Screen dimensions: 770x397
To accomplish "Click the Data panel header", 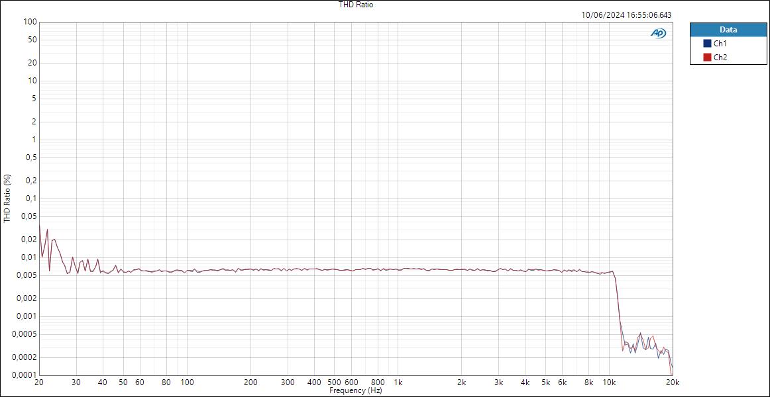I will click(727, 29).
